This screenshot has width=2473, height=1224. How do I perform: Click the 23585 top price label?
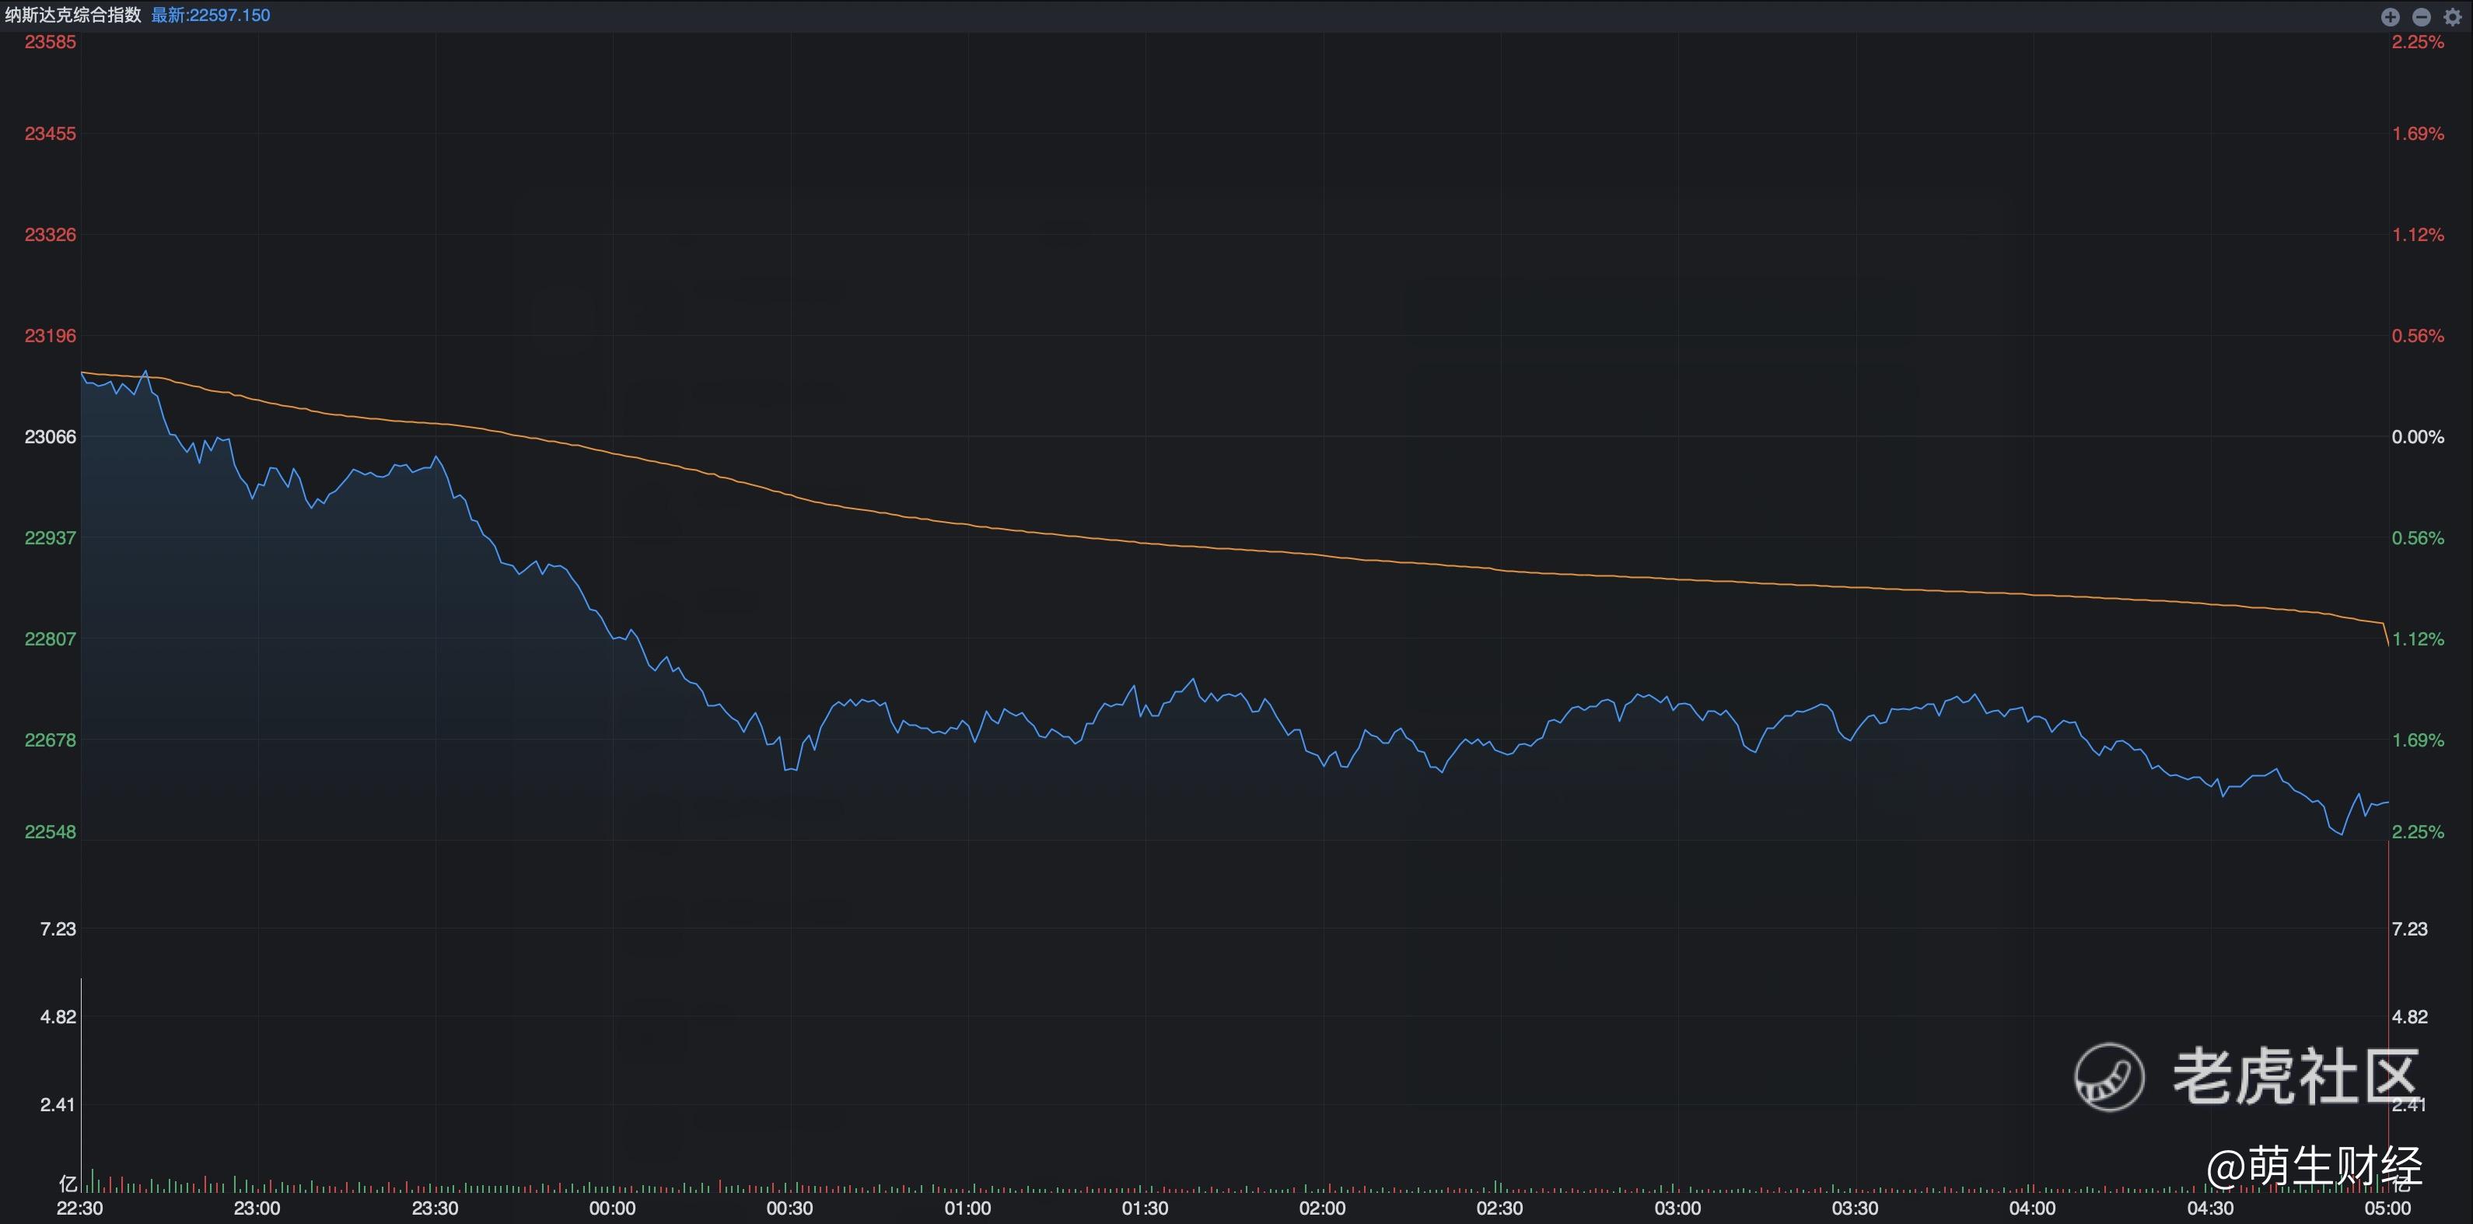(50, 42)
